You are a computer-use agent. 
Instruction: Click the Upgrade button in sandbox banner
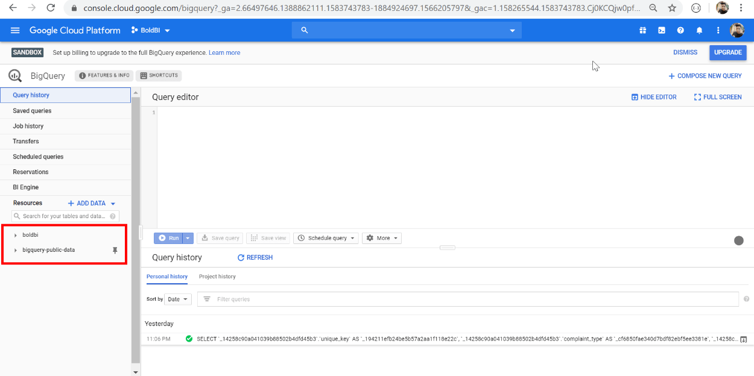click(727, 52)
